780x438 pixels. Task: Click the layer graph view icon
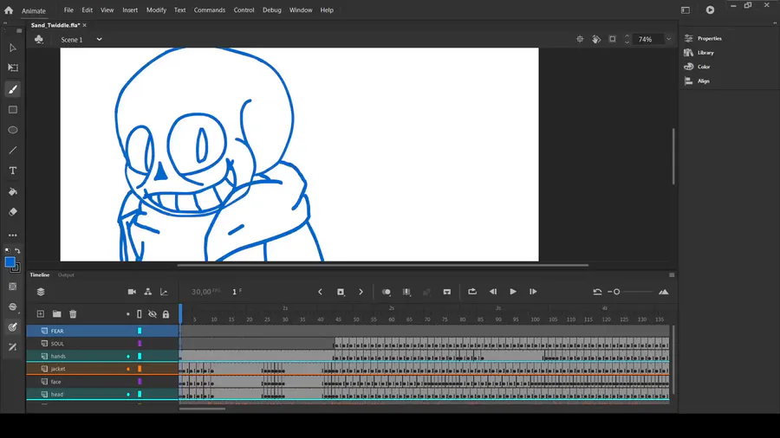164,292
